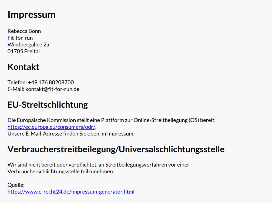The width and height of the screenshot is (272, 203).
Task: Click the Impressum heading
Action: coord(31,14)
